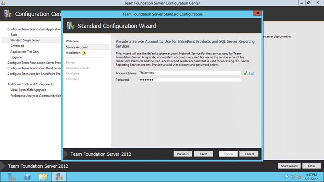Open the Welcome wizard step
The width and height of the screenshot is (324, 182).
pos(72,41)
